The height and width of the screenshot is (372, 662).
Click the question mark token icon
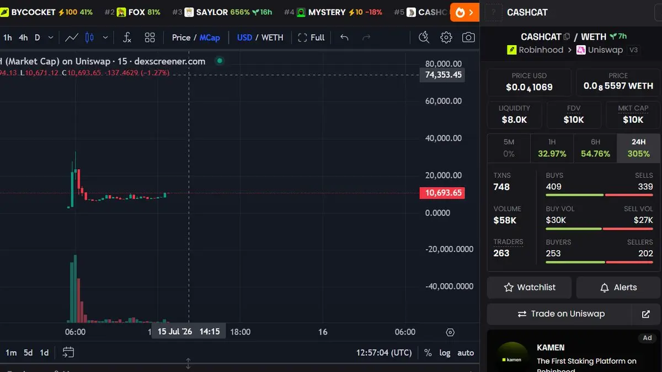493,12
